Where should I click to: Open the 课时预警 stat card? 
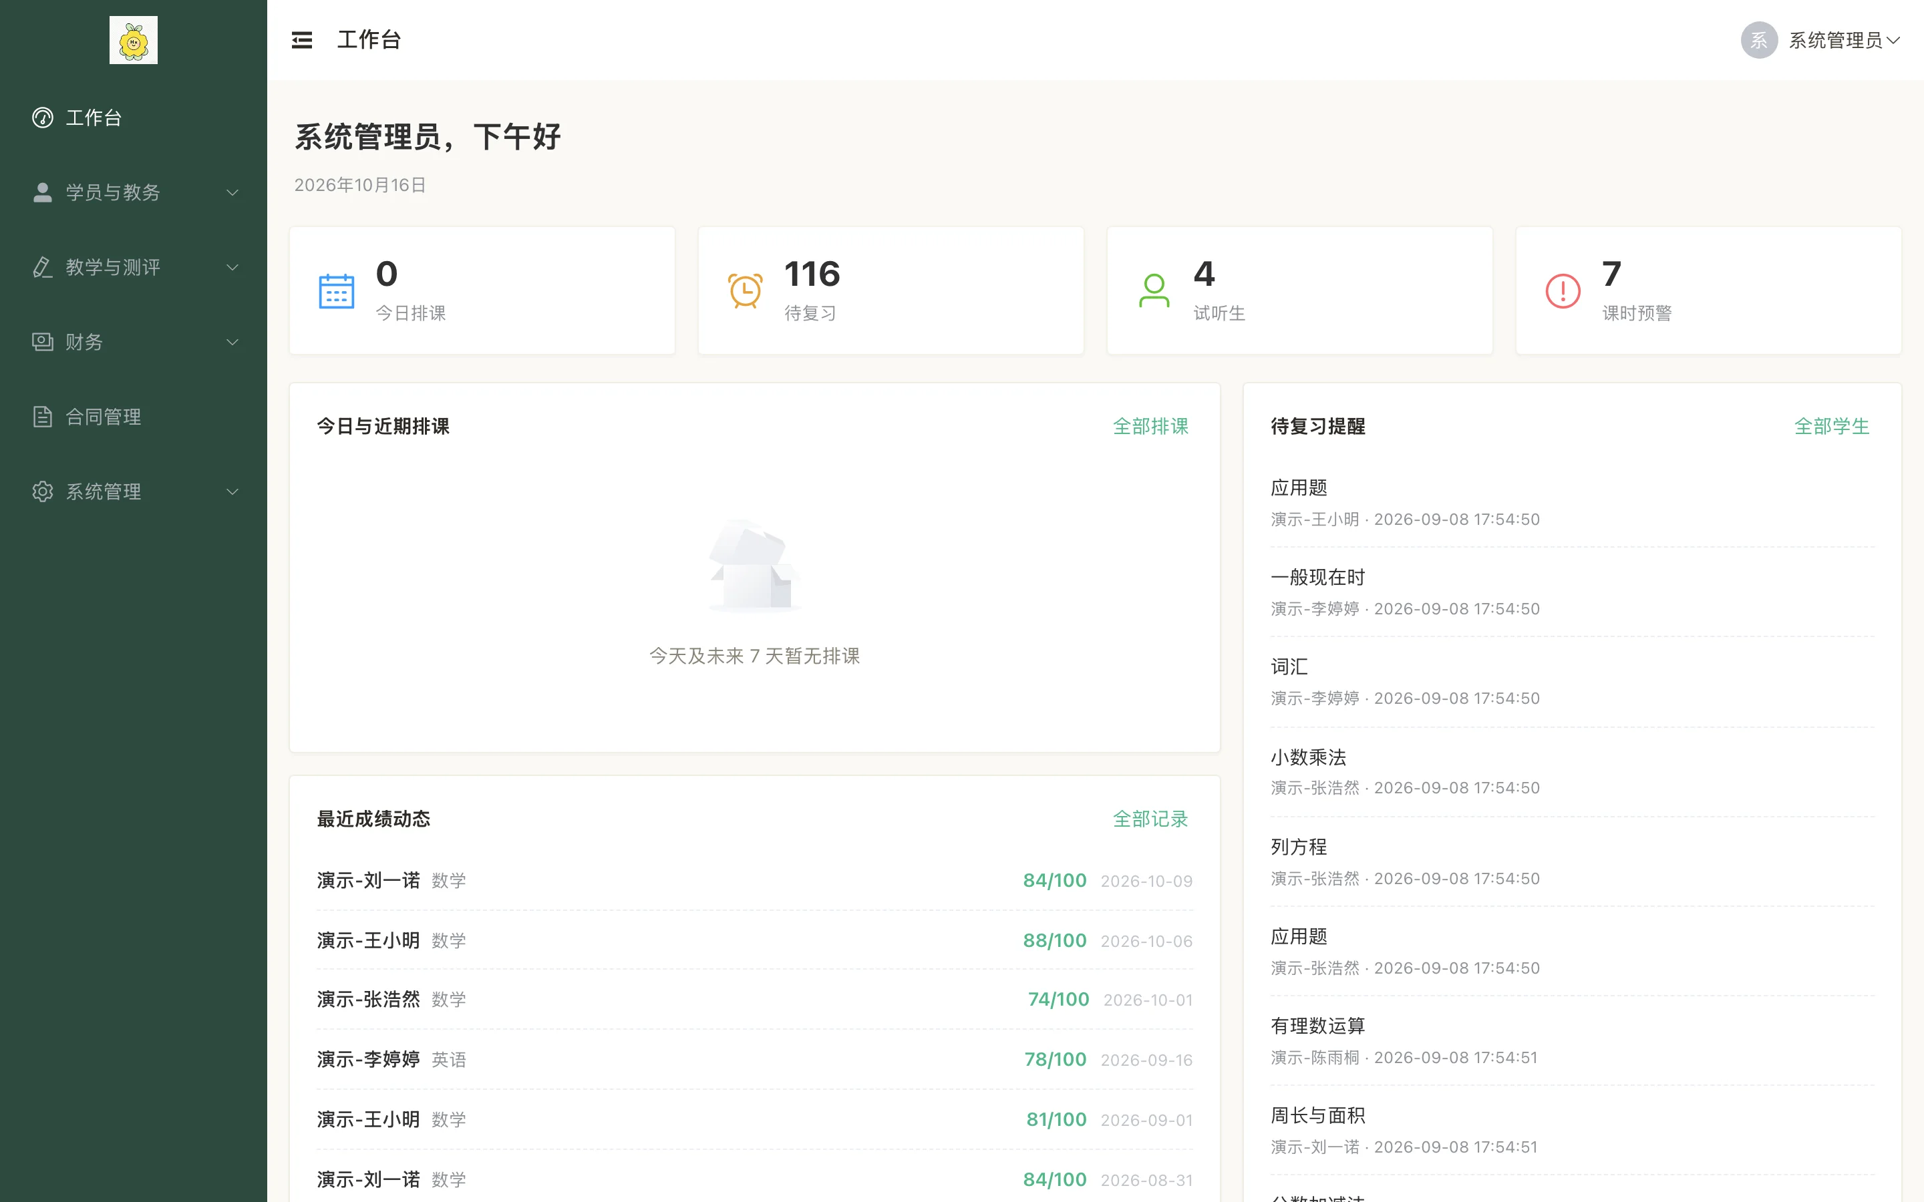(1708, 290)
